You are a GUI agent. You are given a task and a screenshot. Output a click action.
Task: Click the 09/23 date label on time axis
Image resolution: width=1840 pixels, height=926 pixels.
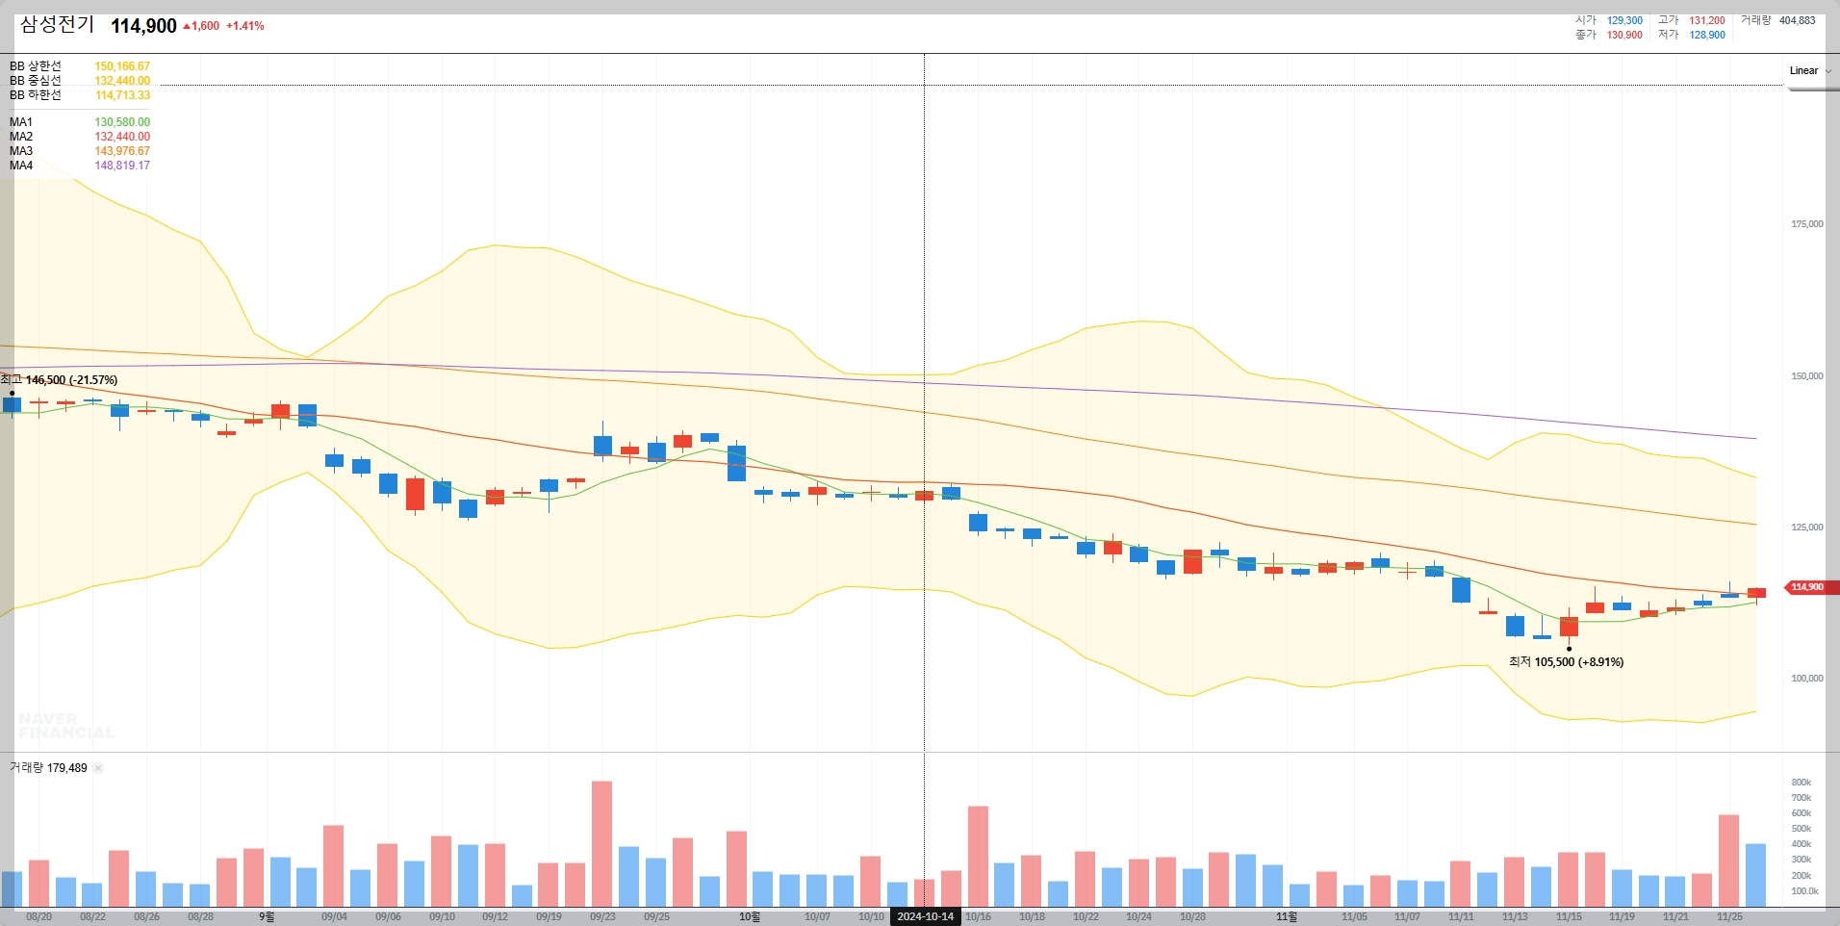point(602,916)
